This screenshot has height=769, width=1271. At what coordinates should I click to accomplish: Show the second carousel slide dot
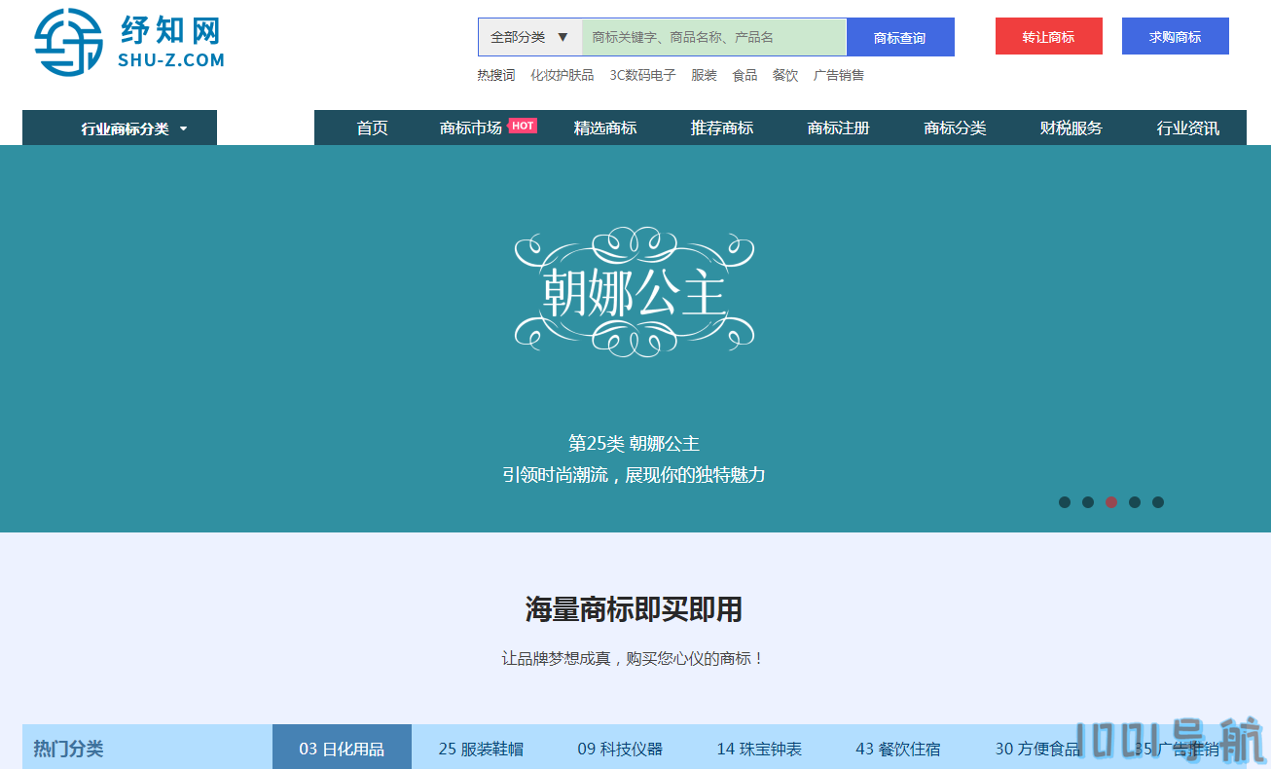[1088, 502]
